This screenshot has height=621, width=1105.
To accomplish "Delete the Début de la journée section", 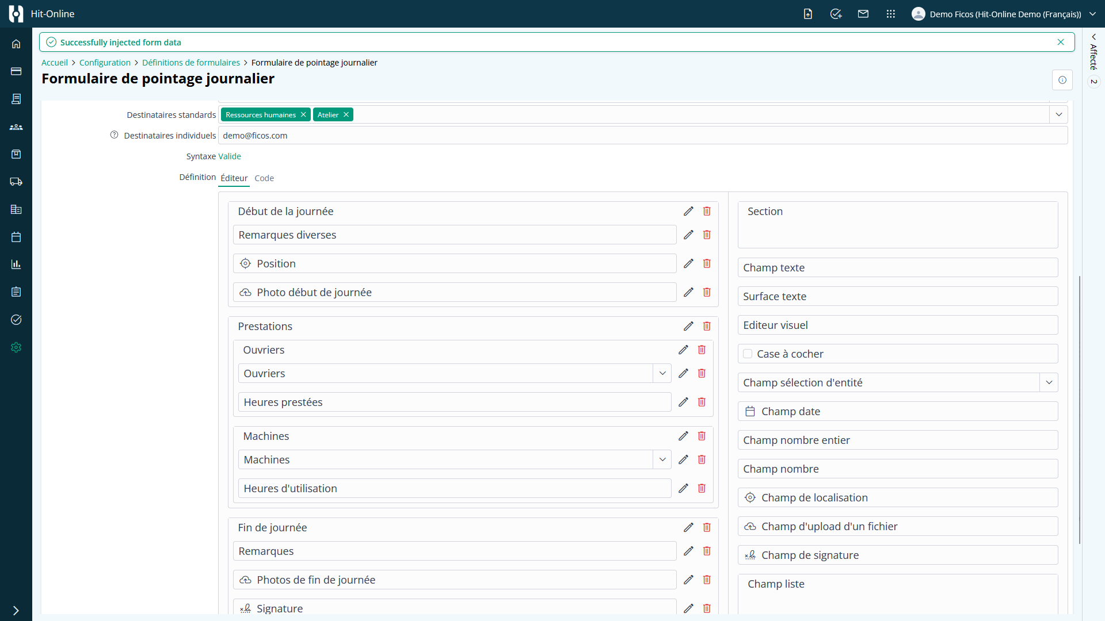I will pyautogui.click(x=707, y=212).
